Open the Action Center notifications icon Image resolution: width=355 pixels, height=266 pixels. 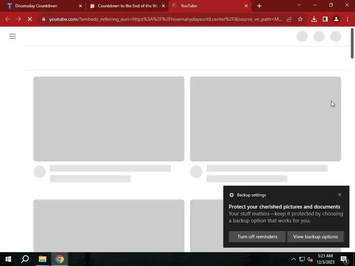(344, 259)
